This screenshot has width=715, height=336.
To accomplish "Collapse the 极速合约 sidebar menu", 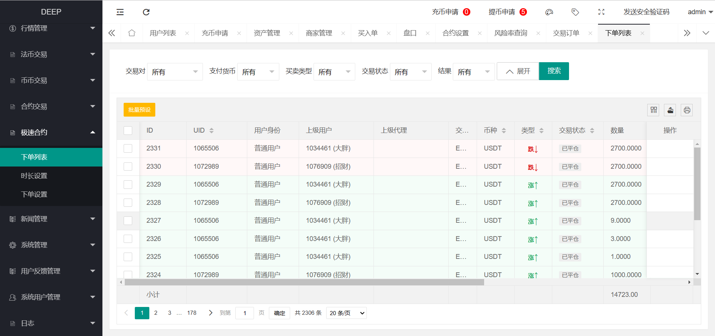I will tap(51, 132).
